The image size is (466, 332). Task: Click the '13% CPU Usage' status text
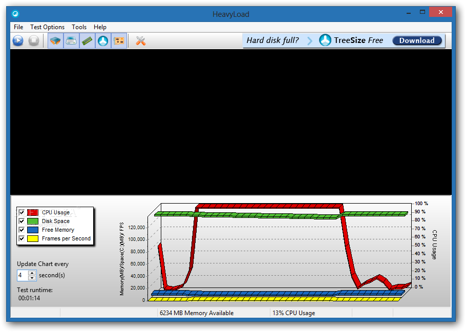pos(293,313)
